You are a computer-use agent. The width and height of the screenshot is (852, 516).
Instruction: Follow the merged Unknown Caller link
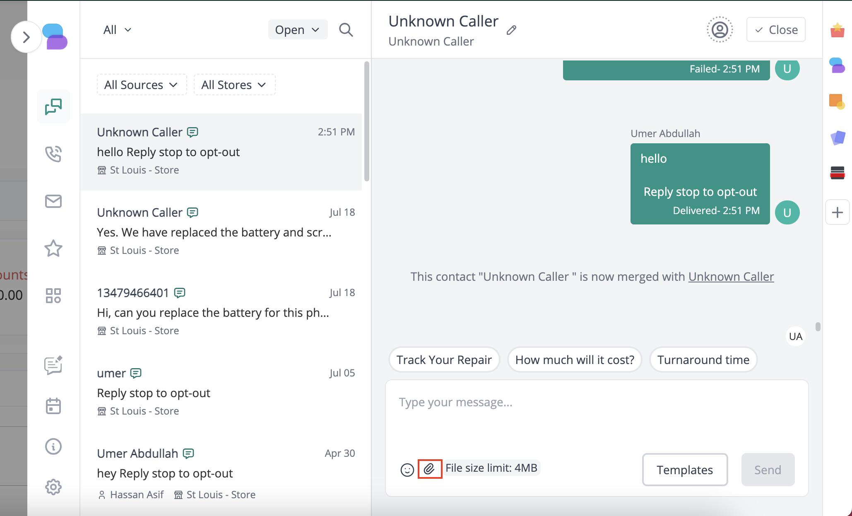[731, 277]
